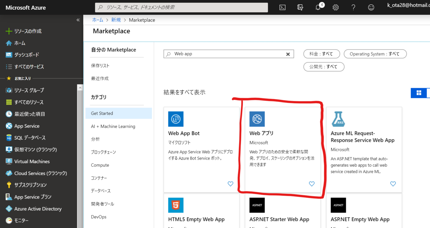Click the ホーム breadcrumb link
The width and height of the screenshot is (430, 228).
coord(98,20)
